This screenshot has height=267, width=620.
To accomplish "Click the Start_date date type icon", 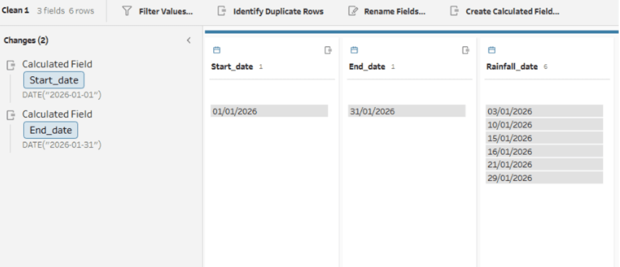I will (216, 50).
